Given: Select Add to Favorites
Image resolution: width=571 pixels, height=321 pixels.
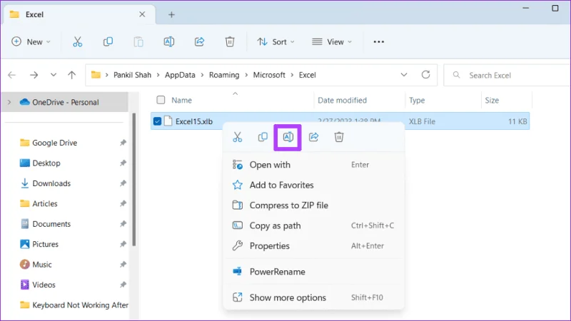Looking at the screenshot, I should coord(313,185).
